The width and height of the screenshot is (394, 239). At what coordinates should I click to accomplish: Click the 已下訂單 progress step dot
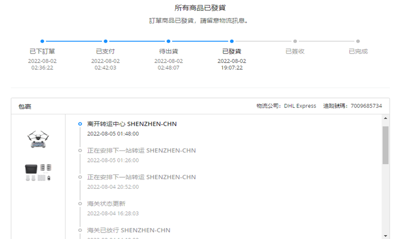[42, 41]
